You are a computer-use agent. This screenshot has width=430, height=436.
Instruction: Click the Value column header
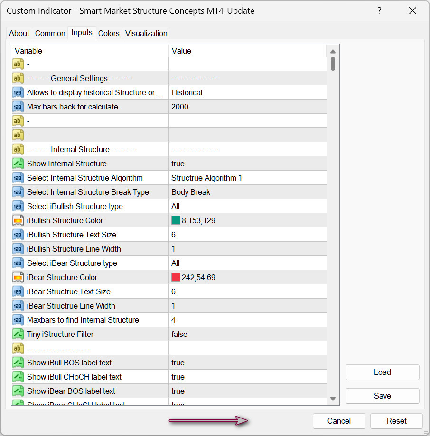(247, 51)
